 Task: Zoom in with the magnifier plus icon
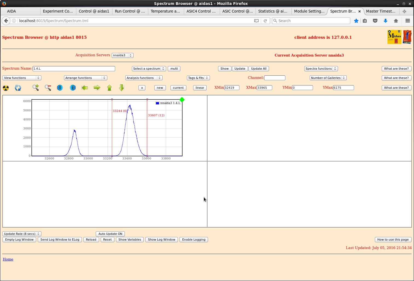[36, 88]
